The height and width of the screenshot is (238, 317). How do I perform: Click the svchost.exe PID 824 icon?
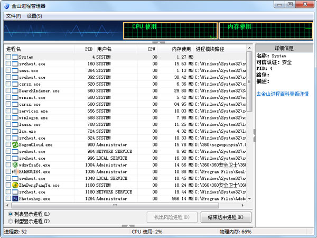15,138
